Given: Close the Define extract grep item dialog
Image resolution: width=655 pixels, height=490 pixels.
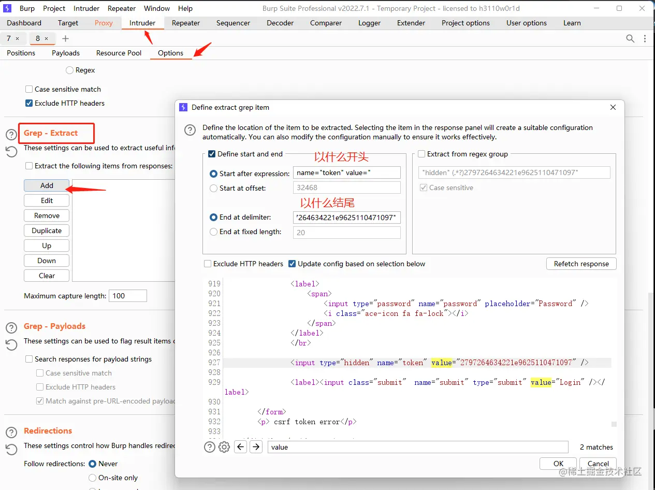Looking at the screenshot, I should point(613,107).
